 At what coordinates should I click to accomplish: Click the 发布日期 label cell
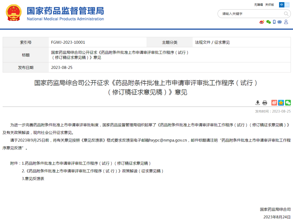point(26,68)
